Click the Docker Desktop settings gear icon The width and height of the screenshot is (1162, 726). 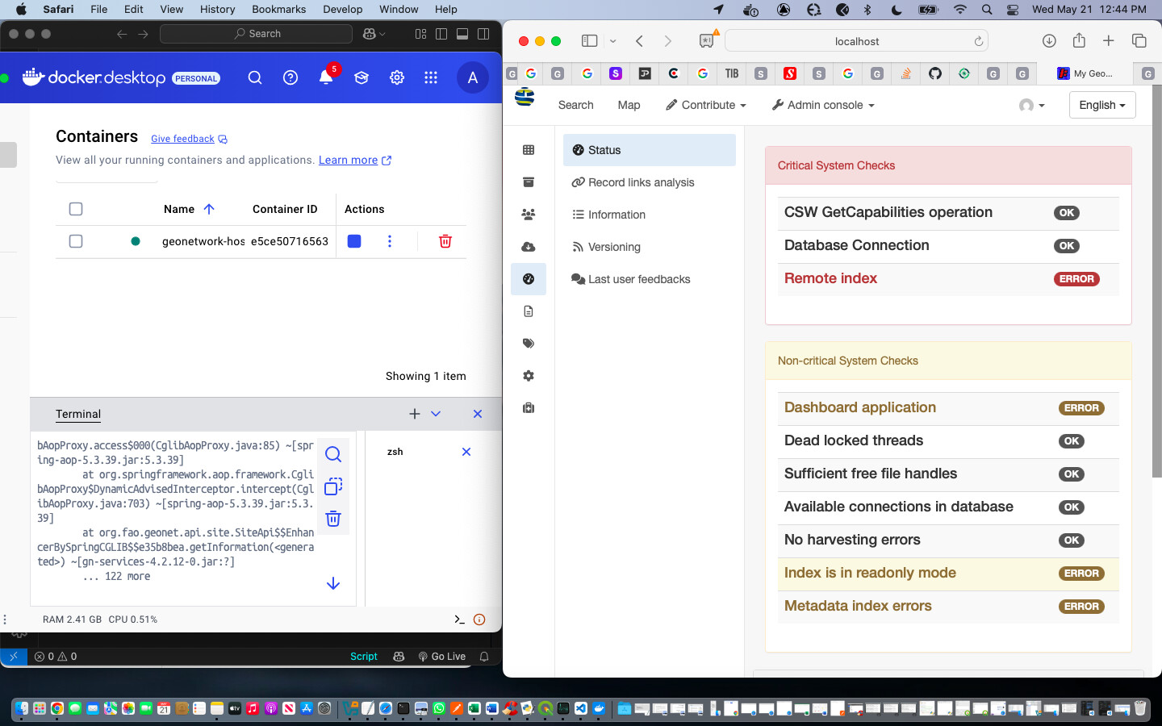(x=397, y=78)
